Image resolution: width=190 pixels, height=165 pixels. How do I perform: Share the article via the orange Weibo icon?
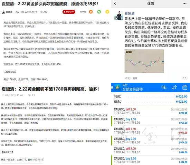click(x=91, y=12)
